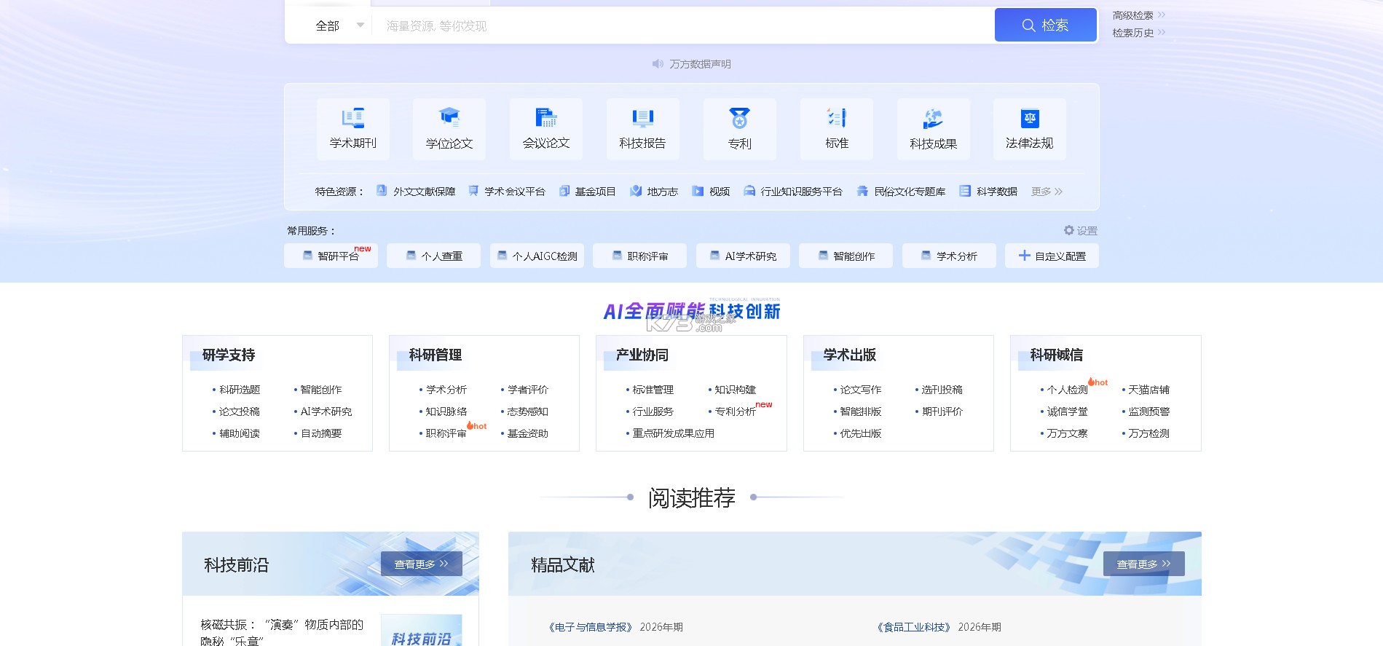Open 科研选题 under 研学支持

pos(240,390)
